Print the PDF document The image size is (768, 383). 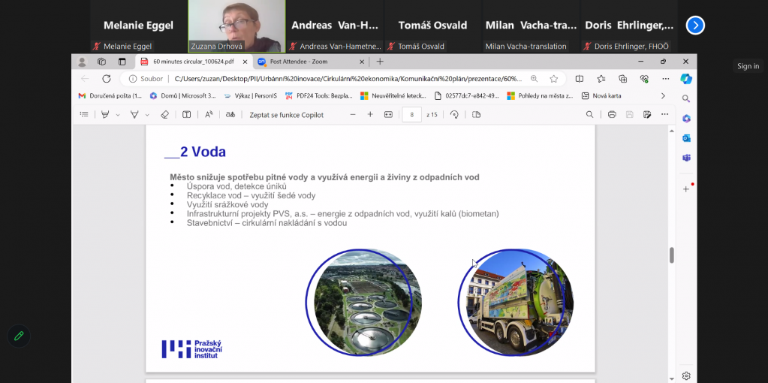(612, 115)
